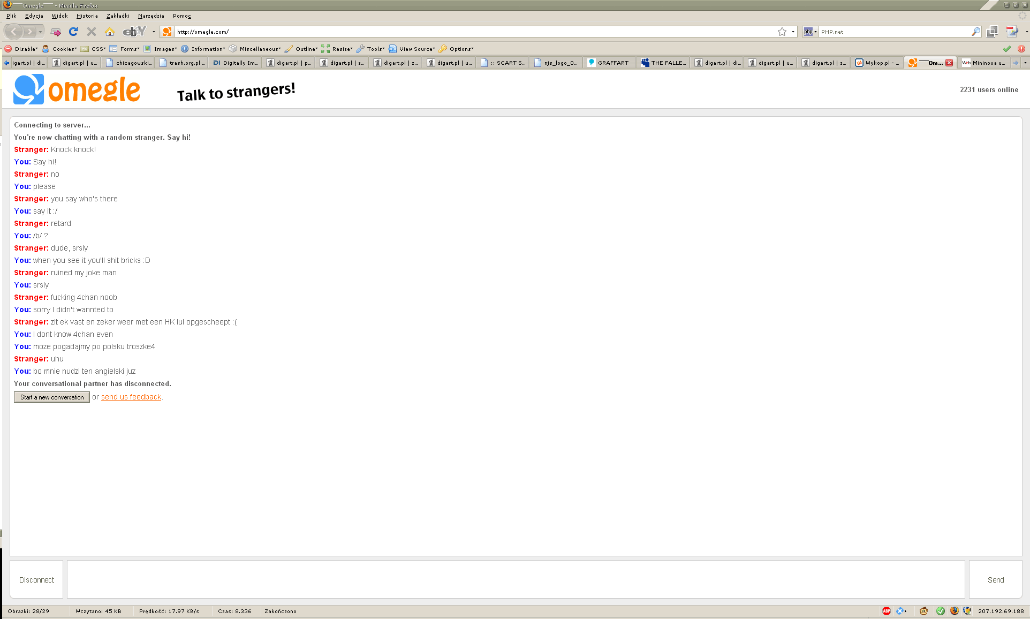Open the Cookies developer menu
Screen dimensions: 1030x619
coord(59,49)
